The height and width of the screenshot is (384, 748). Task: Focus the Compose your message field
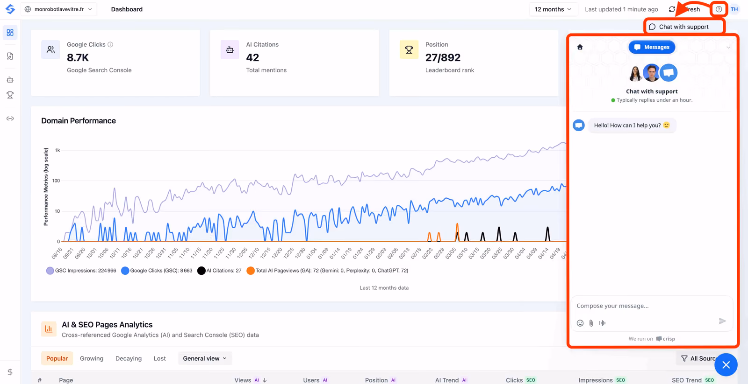(652, 306)
